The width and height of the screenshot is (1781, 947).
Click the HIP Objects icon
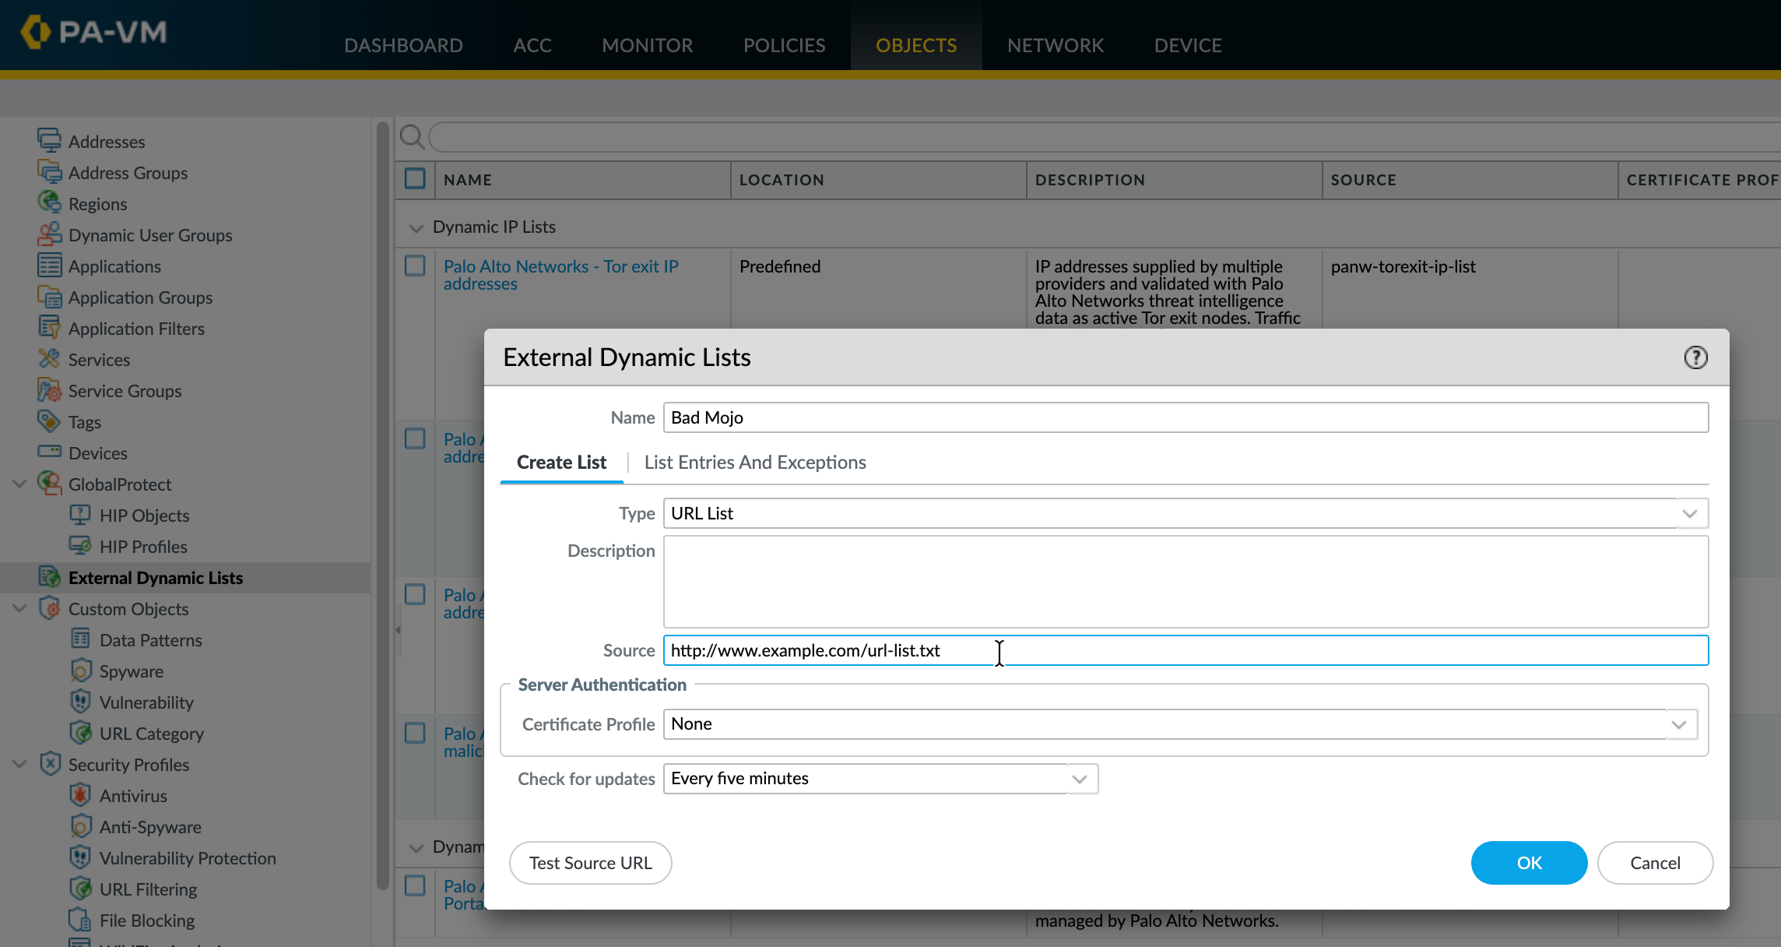click(80, 515)
